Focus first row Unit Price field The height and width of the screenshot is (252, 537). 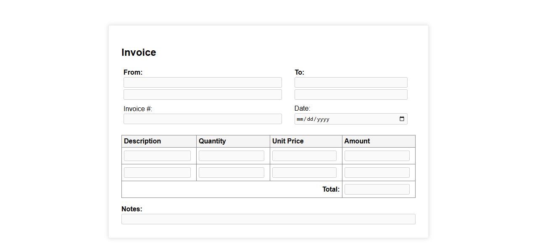pos(304,156)
